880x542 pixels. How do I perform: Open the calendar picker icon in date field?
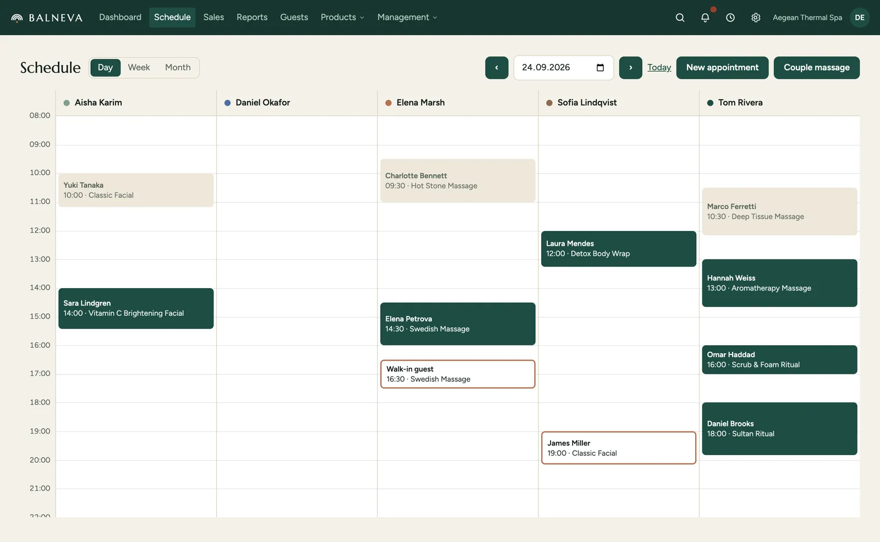pos(600,68)
